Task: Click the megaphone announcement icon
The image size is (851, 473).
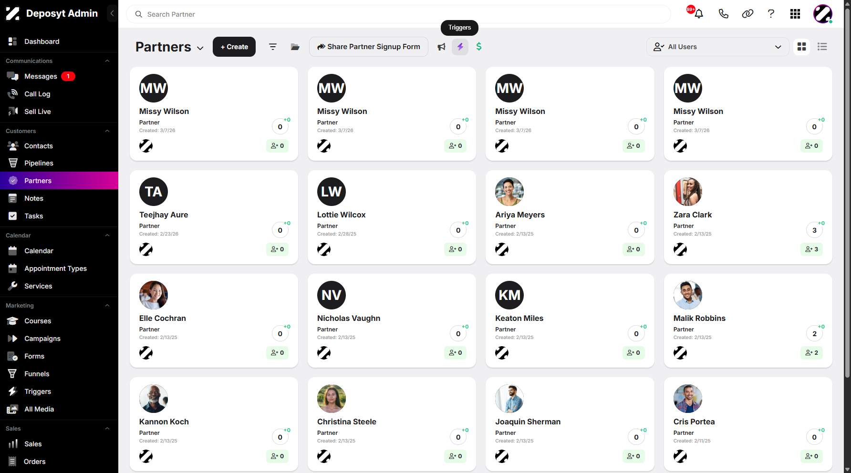Action: (x=442, y=47)
